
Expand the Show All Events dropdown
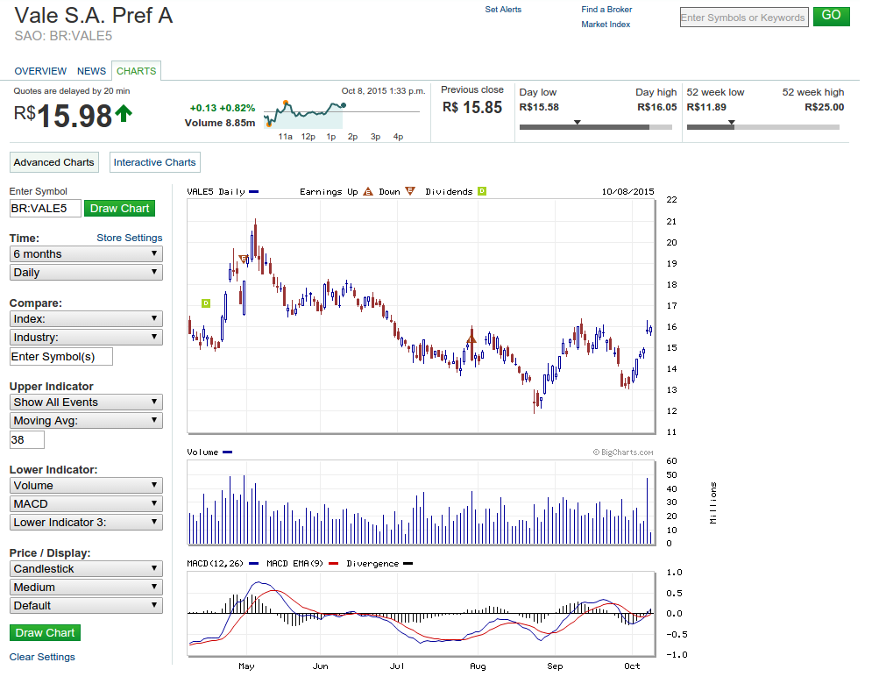click(86, 402)
